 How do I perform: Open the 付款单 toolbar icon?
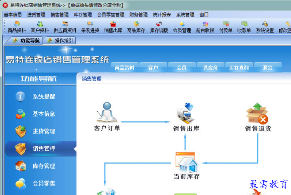tap(226, 27)
